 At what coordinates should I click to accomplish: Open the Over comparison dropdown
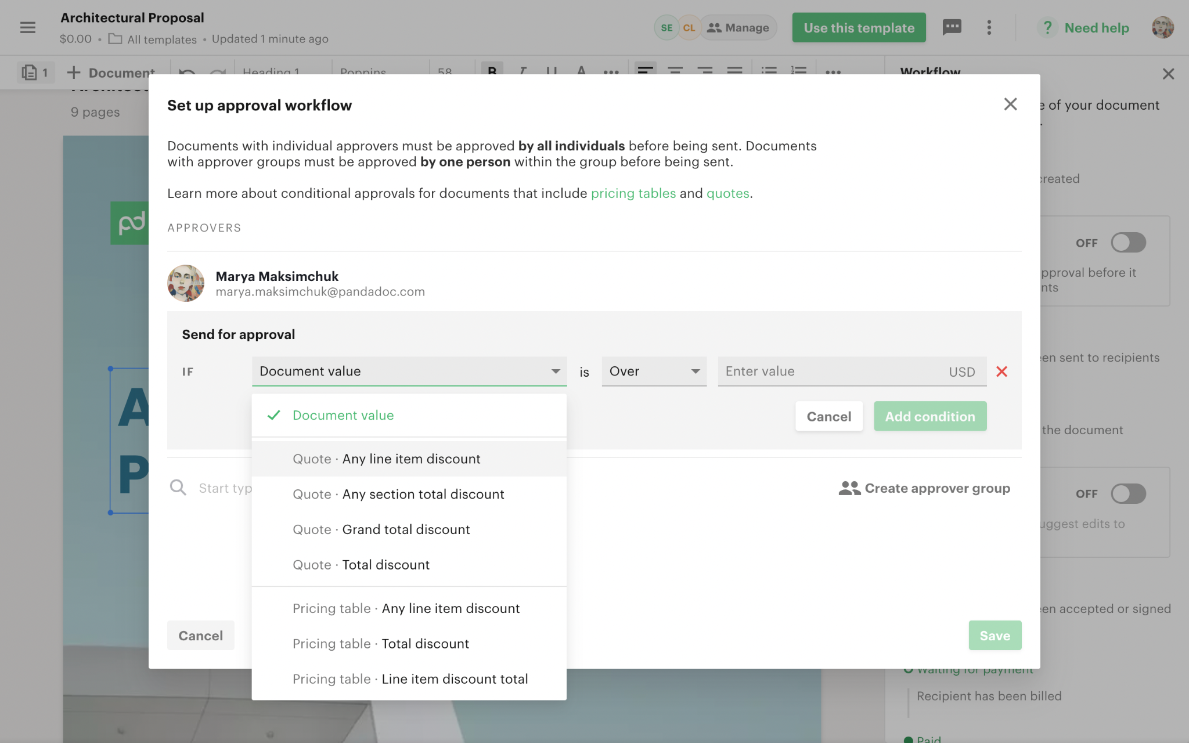pyautogui.click(x=654, y=371)
